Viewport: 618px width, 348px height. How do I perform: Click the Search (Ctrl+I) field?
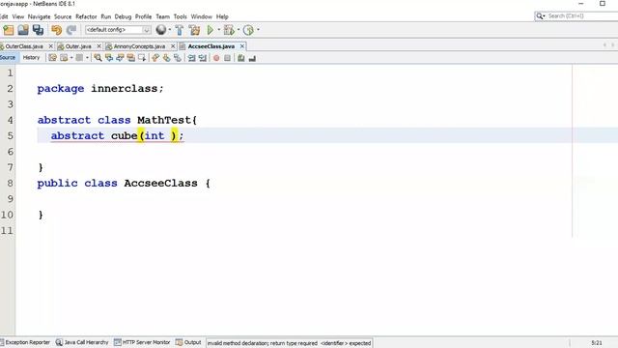pyautogui.click(x=576, y=16)
